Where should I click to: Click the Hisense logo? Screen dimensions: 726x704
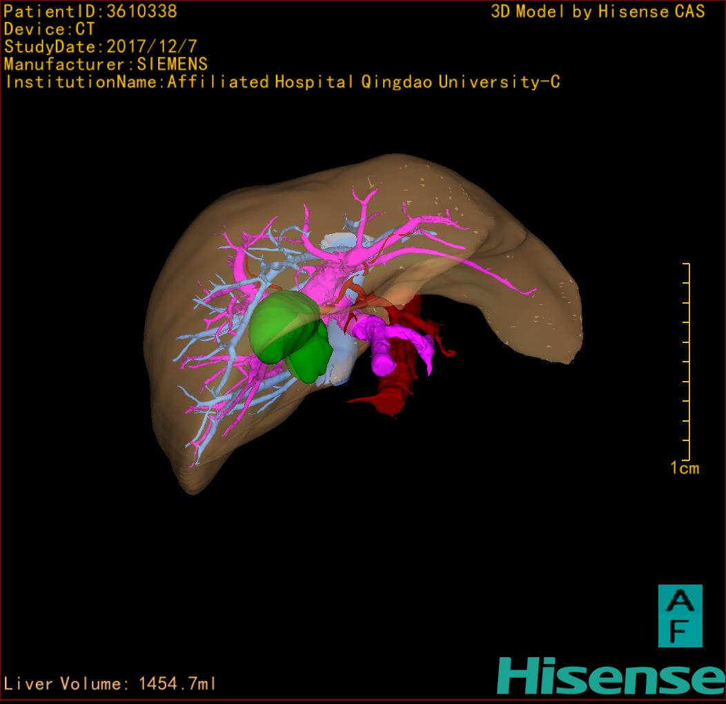(x=611, y=676)
